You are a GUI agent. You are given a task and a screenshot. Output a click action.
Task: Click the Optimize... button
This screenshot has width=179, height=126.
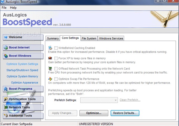tap(94, 113)
